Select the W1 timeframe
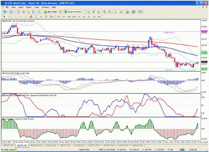Viewport: 209px width, 152px height. (94, 17)
